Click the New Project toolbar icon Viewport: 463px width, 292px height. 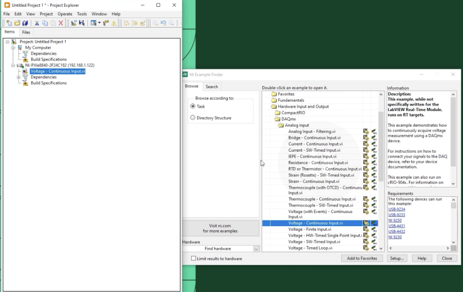pos(9,23)
